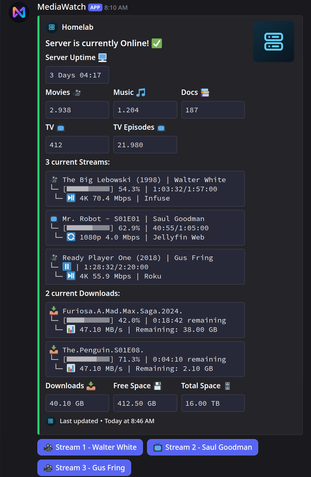Select the 2 current Downloads: heading
311x477 pixels.
83,293
